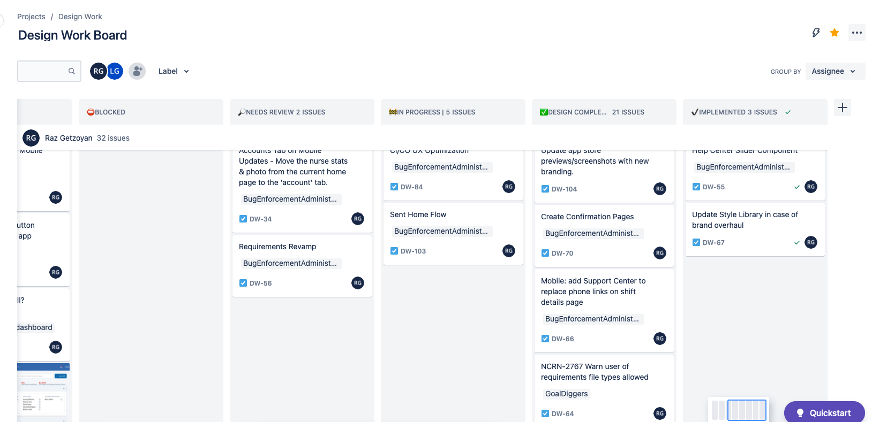This screenshot has width=872, height=422.
Task: Open the three-dot more actions menu
Action: [x=857, y=33]
